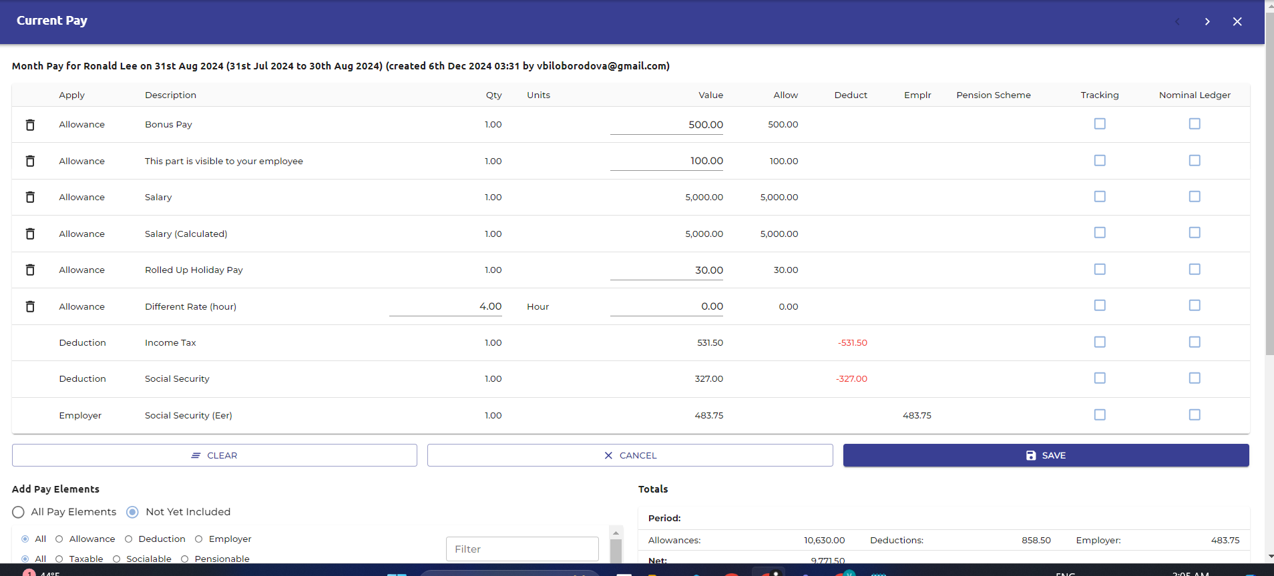The image size is (1274, 576).
Task: Choose the Sociable filter radio
Action: [117, 559]
